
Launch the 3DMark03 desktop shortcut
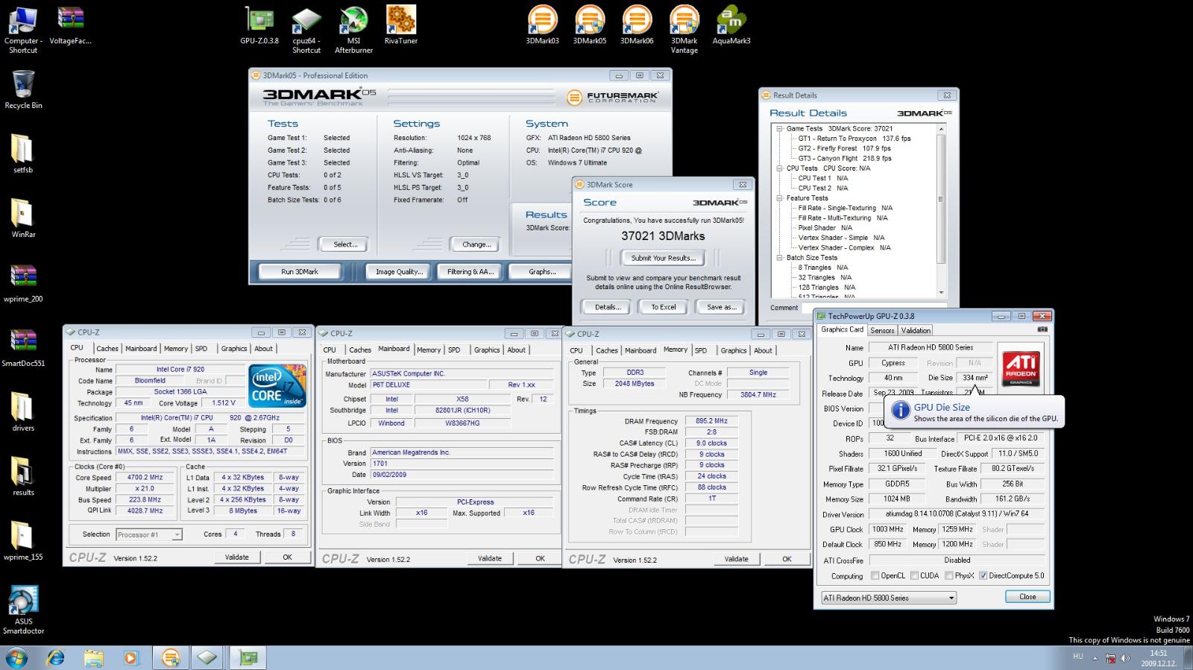coord(542,26)
